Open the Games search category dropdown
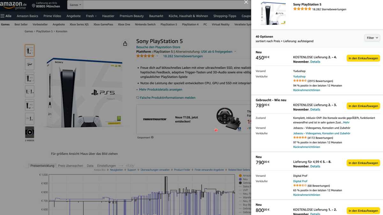This screenshot has height=215, width=383. (75, 5)
